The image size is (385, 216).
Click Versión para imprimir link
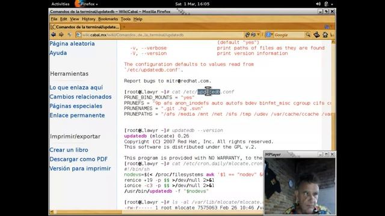80,169
